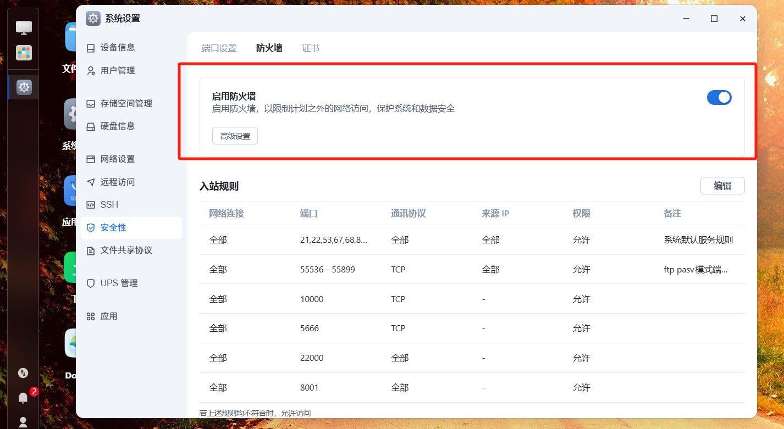
Task: Select the port cell 21,22,53,67,68,8...
Action: coord(334,240)
